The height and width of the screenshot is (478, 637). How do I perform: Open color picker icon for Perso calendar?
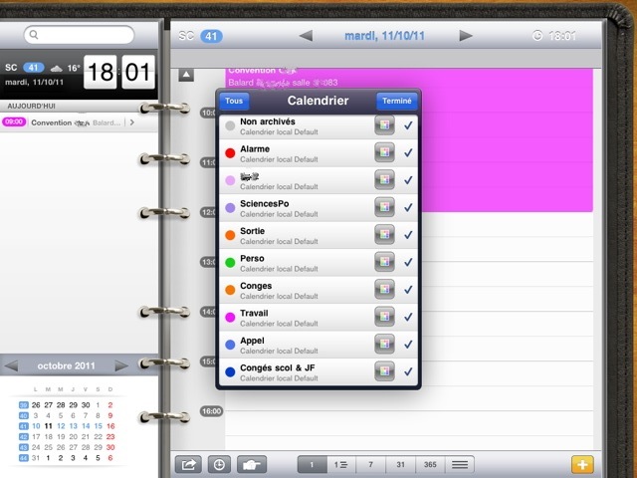384,262
